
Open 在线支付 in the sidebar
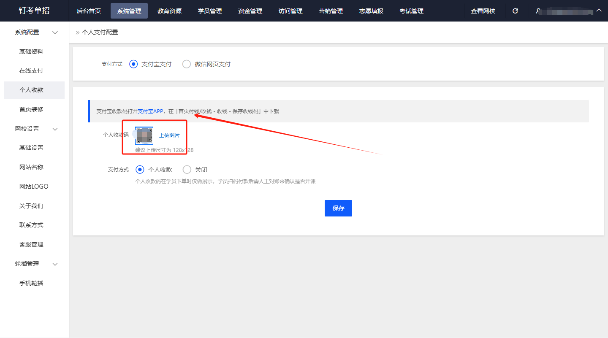(31, 71)
